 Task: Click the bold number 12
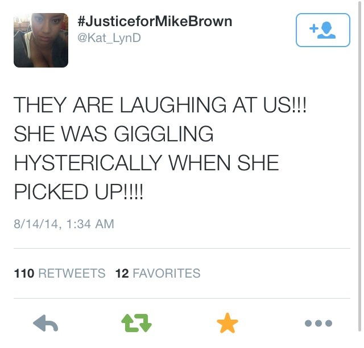tap(122, 273)
